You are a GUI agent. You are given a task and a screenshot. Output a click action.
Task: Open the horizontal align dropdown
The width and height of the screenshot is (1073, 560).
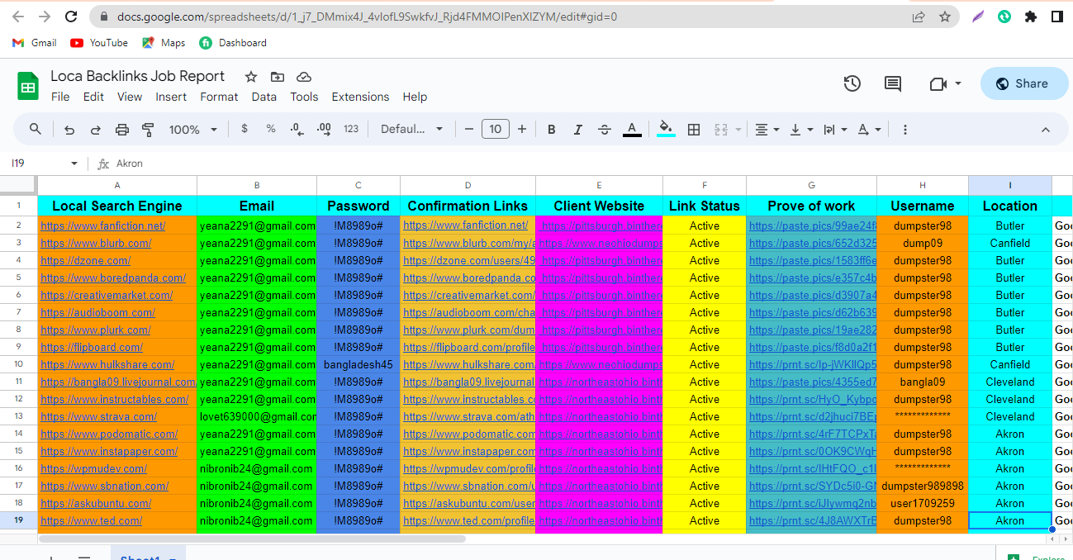click(x=767, y=130)
